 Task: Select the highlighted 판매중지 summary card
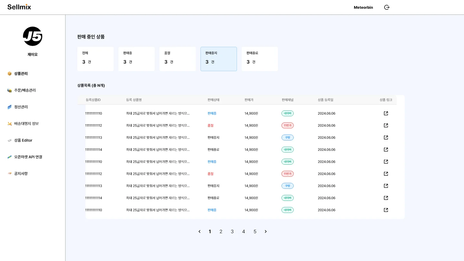[x=219, y=59]
